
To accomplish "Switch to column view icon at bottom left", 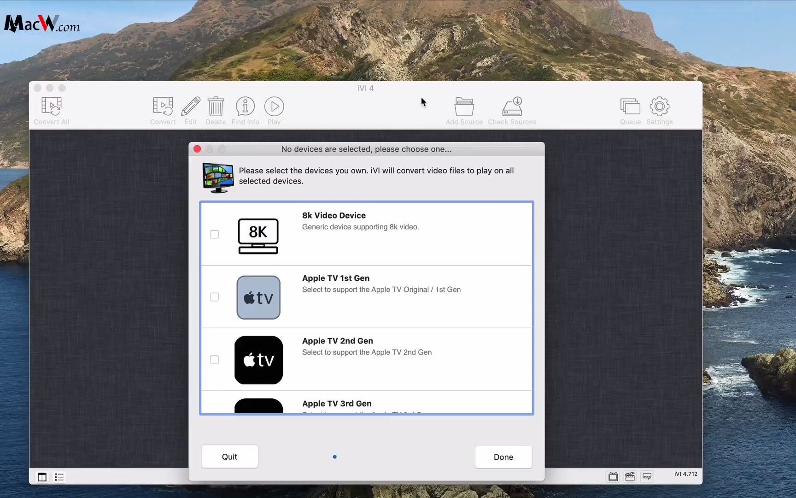I will (42, 477).
